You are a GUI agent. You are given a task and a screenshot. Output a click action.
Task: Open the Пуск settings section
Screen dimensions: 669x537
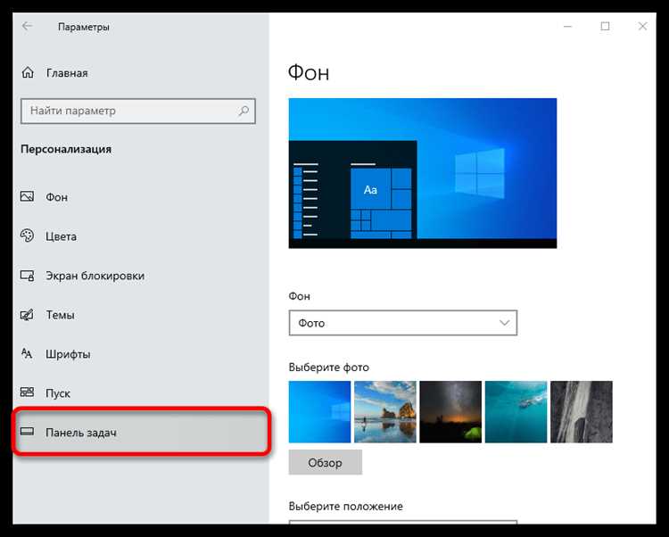click(141, 392)
